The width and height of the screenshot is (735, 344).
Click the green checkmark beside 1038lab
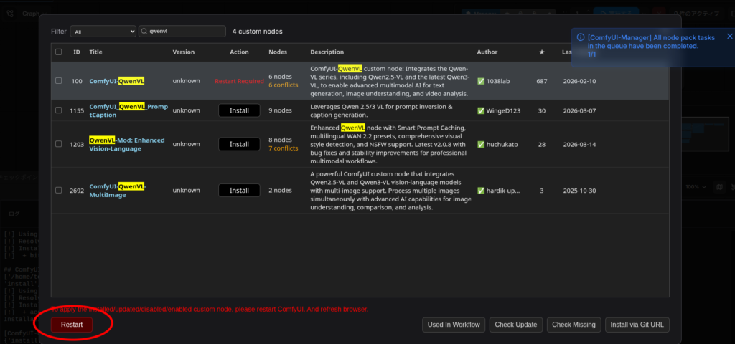coord(481,81)
